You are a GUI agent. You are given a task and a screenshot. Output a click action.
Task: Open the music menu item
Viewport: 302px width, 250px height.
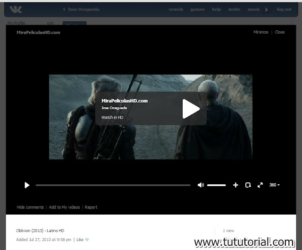pyautogui.click(x=254, y=9)
